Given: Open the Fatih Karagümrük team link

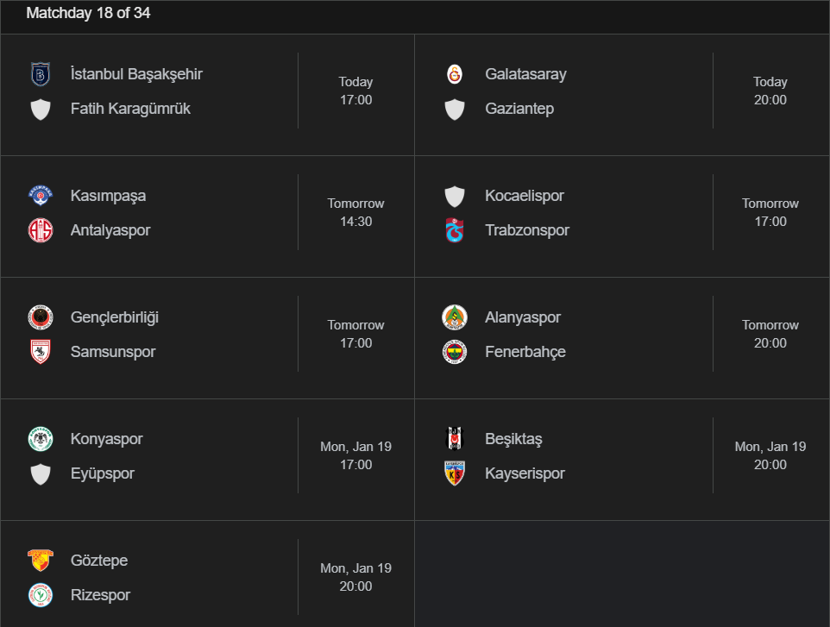Looking at the screenshot, I should 130,109.
